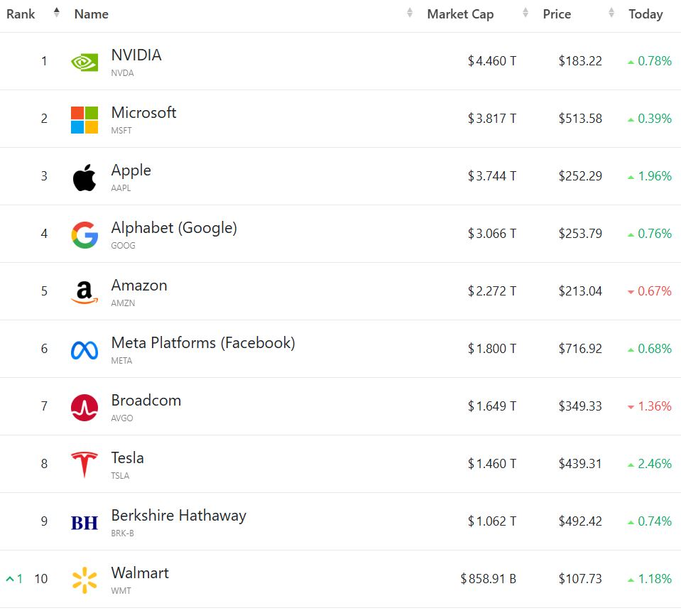Click the Meta infinity logo

[x=85, y=349]
